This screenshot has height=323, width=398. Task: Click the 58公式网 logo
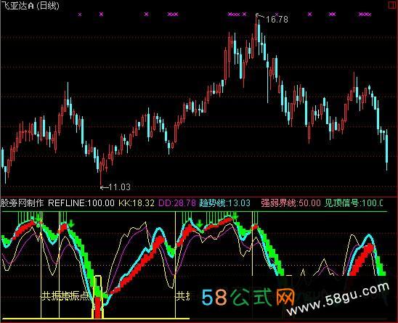(x=248, y=298)
